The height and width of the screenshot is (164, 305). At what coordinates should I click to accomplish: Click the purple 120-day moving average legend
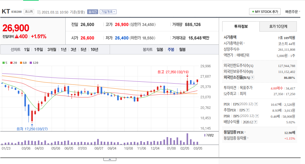(34, 63)
